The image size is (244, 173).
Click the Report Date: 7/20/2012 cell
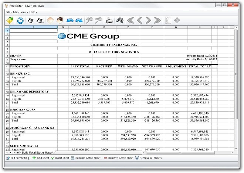point(202,56)
